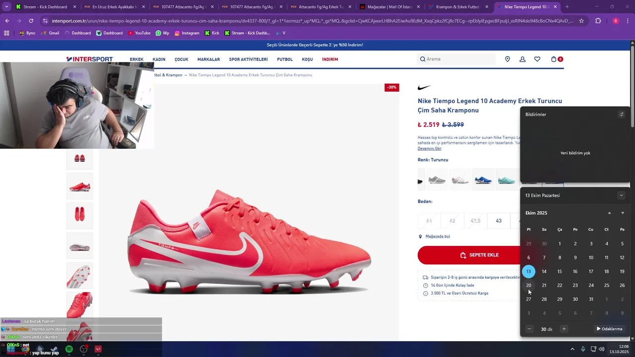
Task: Add product with SEPETE EKLE button
Action: 479,255
